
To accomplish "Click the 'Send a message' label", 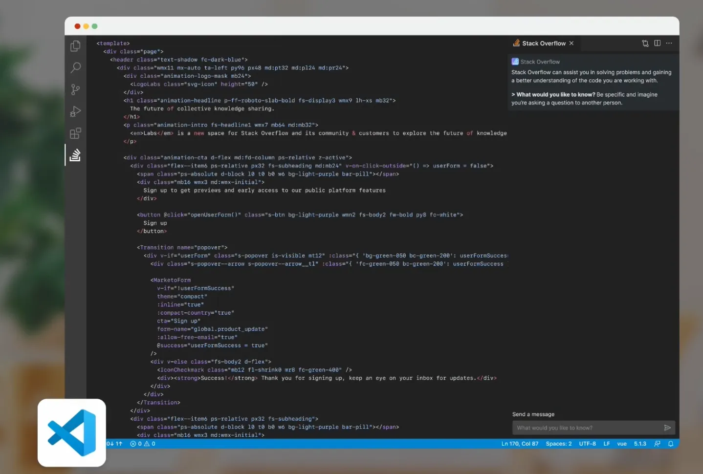I will [533, 414].
